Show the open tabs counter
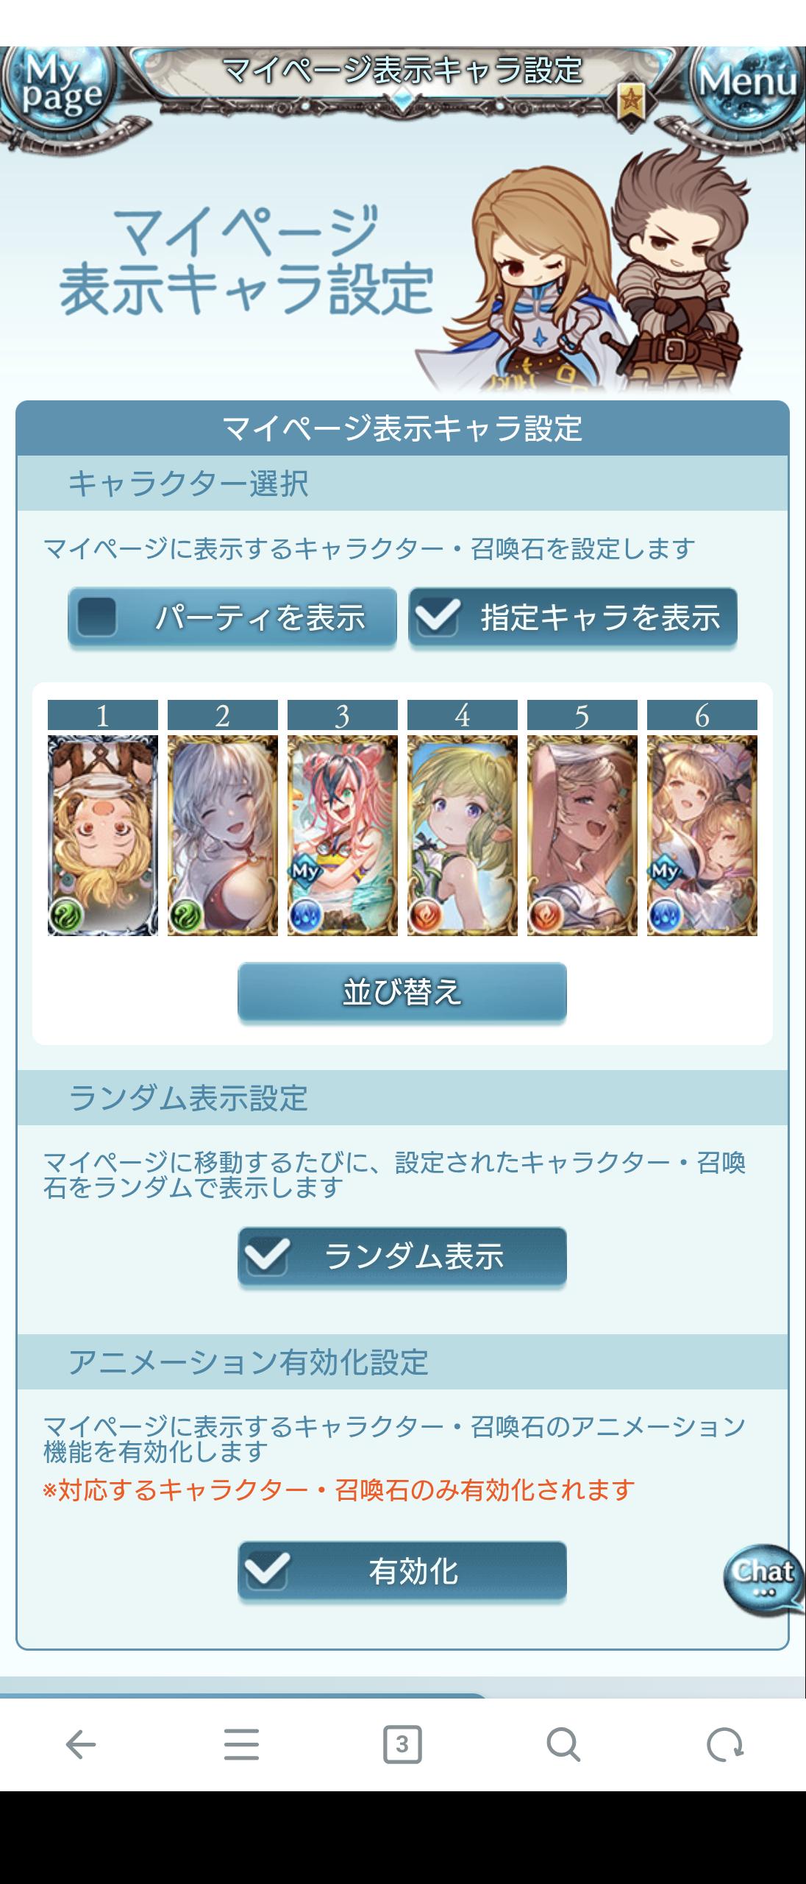 point(402,1744)
